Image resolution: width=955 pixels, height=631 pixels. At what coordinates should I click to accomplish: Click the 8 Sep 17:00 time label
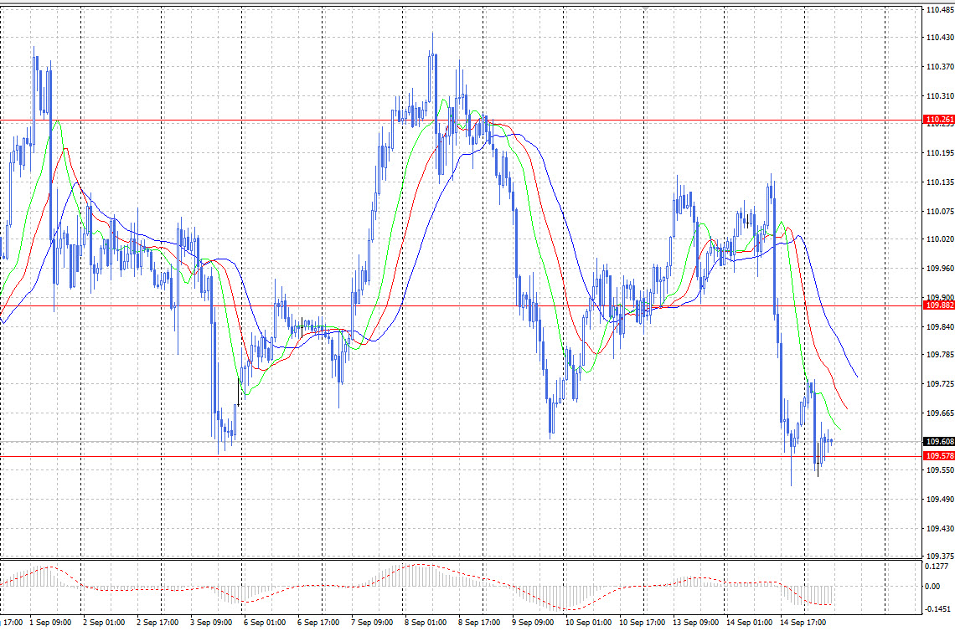(479, 623)
